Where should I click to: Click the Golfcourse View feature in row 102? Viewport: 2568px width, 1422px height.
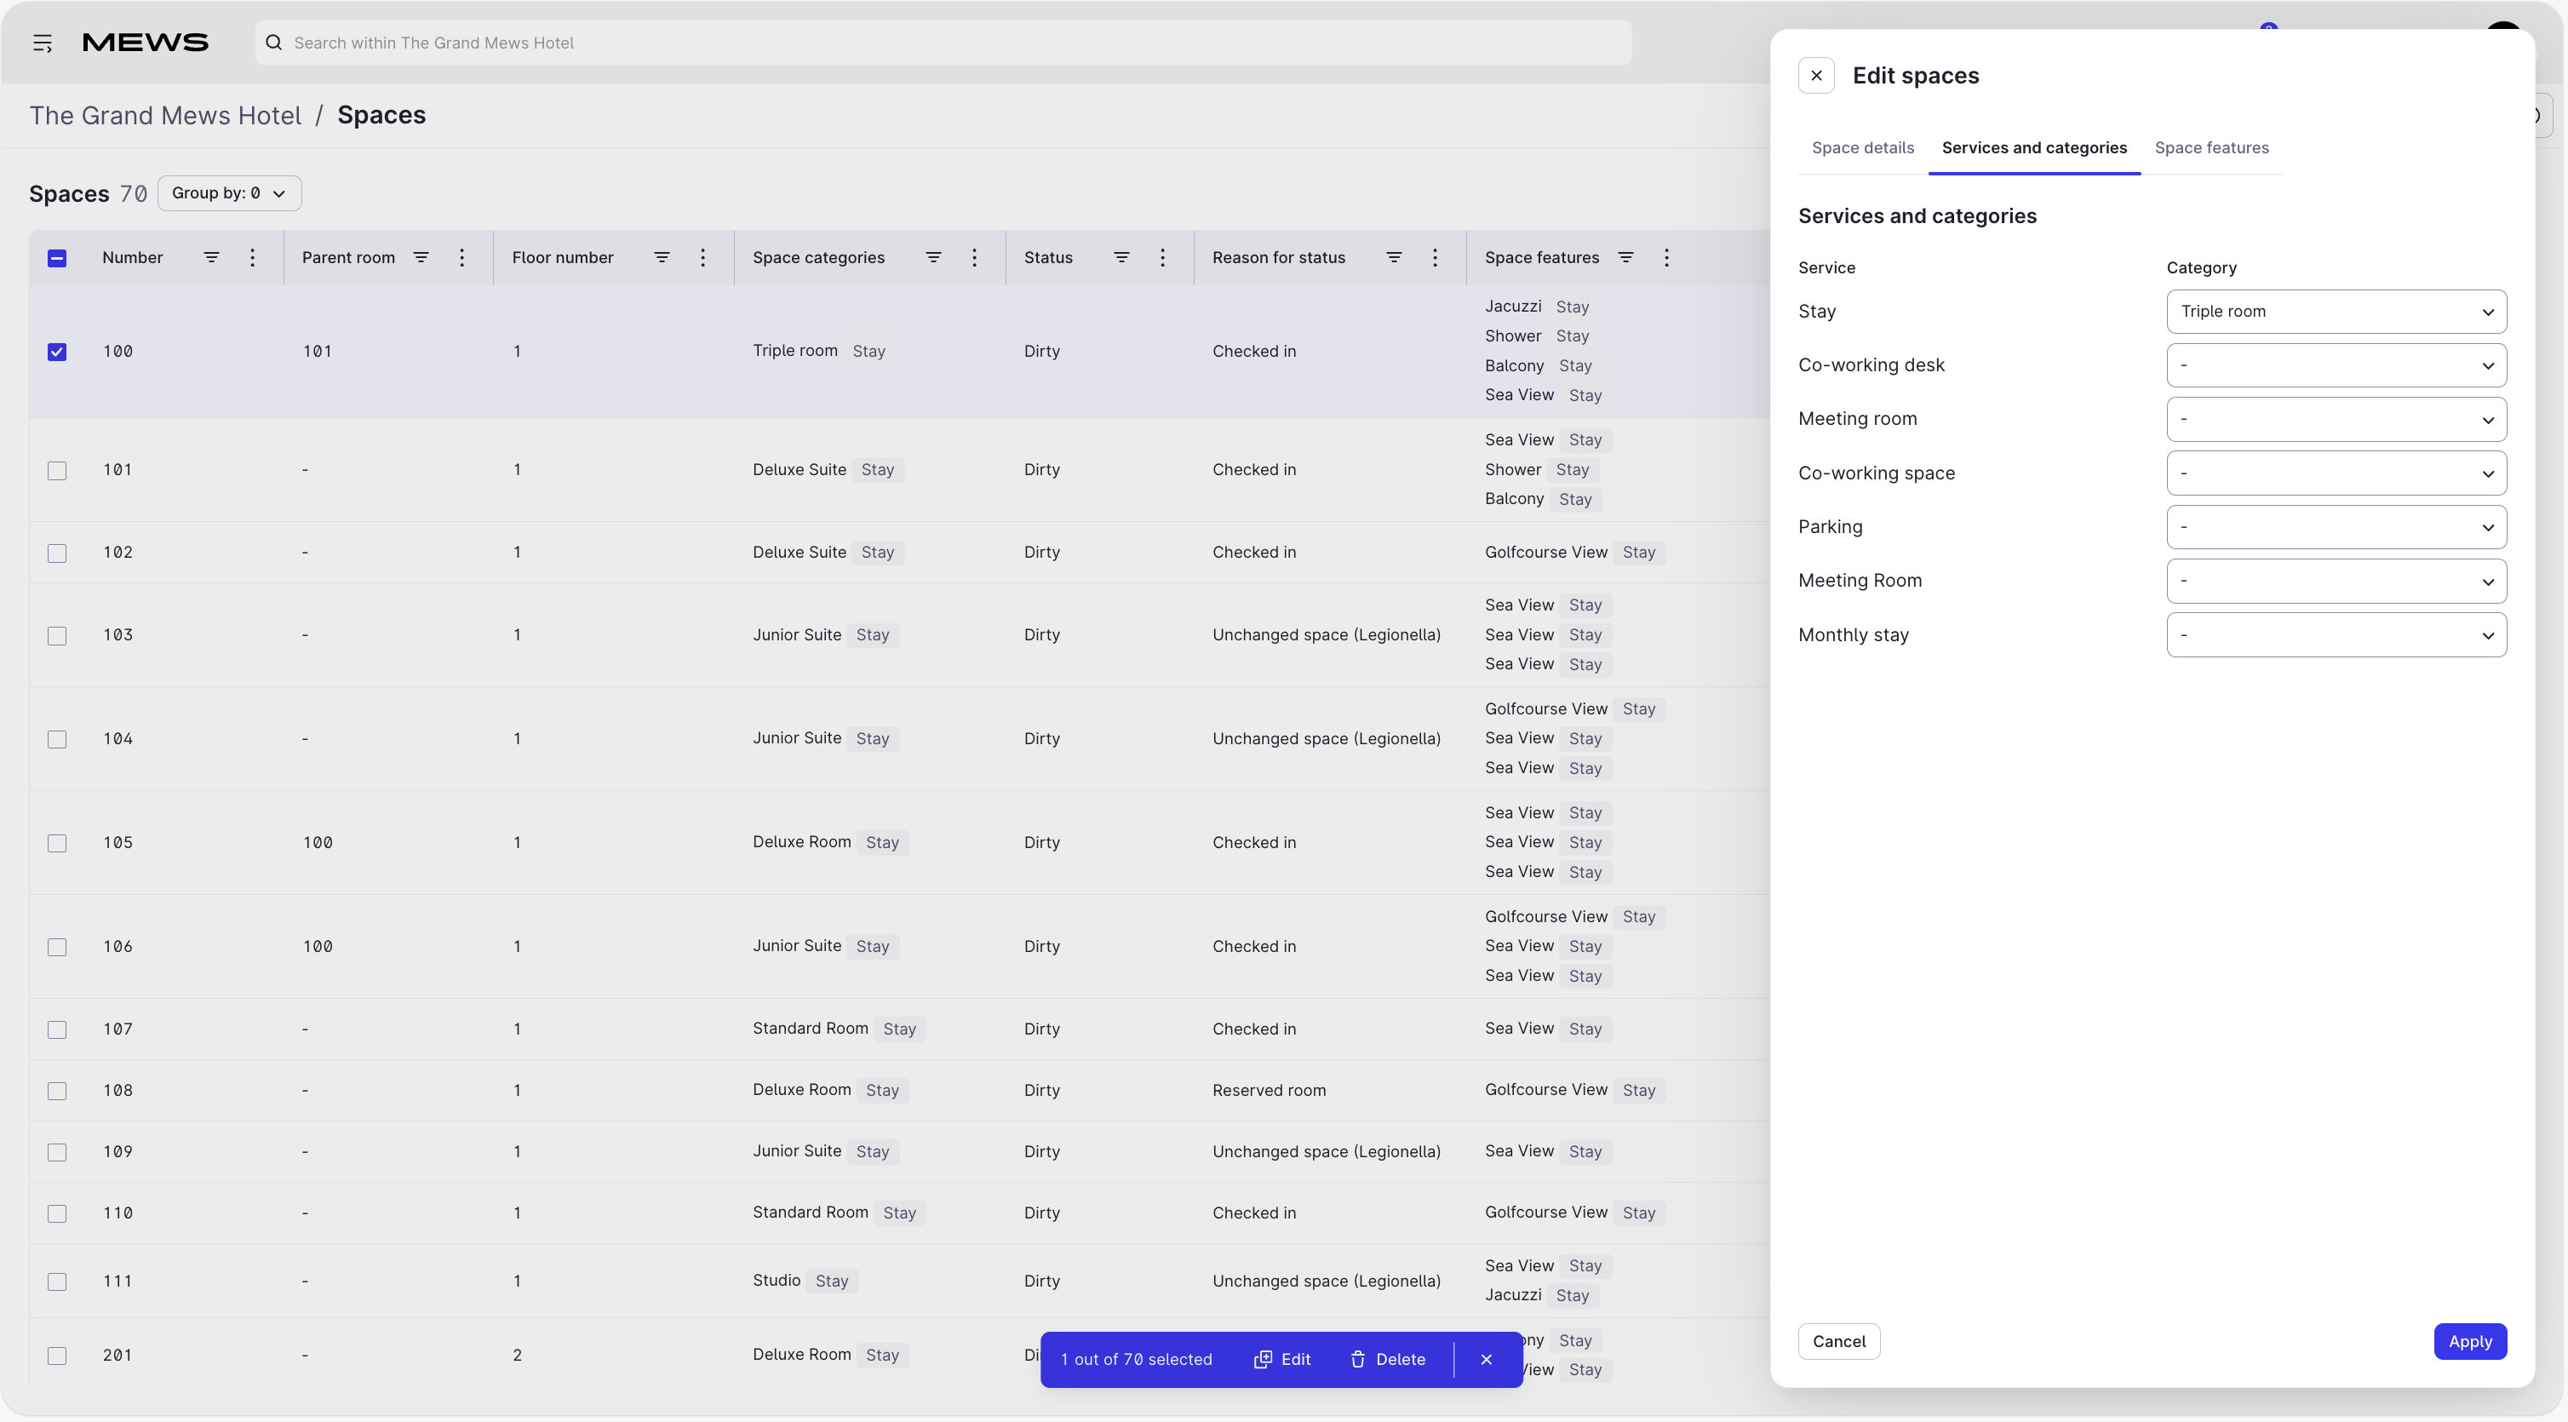tap(1545, 553)
